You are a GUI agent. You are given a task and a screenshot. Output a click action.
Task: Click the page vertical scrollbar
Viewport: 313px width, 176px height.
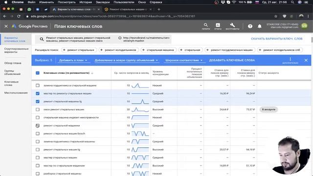312,40
